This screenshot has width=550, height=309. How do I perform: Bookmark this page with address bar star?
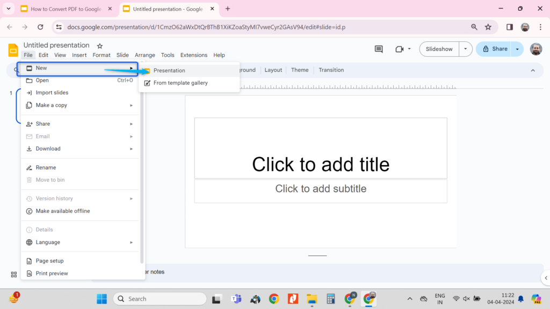(488, 27)
